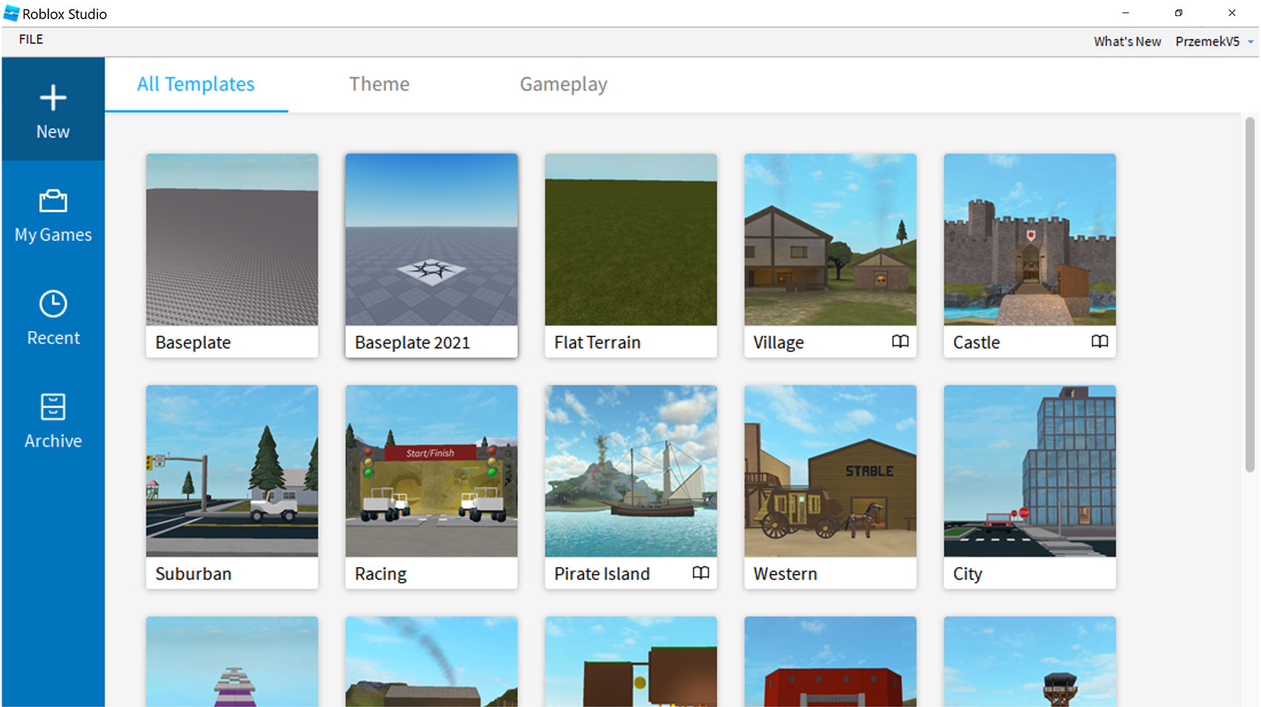This screenshot has height=707, width=1261.
Task: Click the Baseplate 2021 label text
Action: pyautogui.click(x=412, y=343)
